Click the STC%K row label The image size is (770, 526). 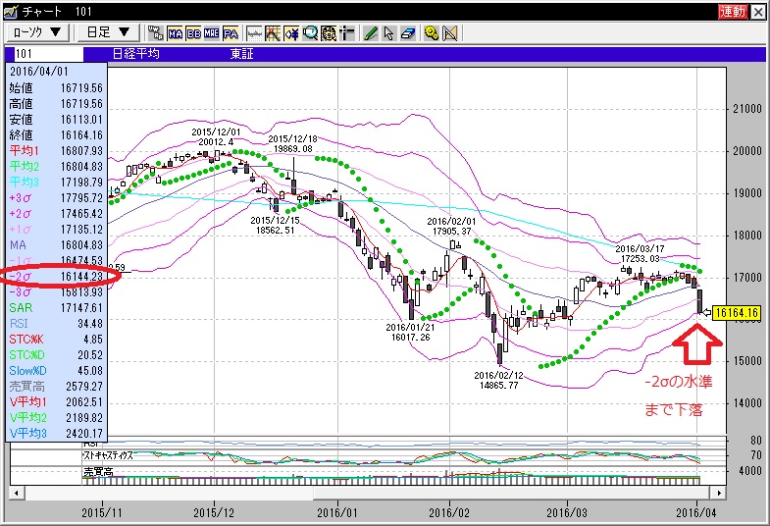[26, 340]
